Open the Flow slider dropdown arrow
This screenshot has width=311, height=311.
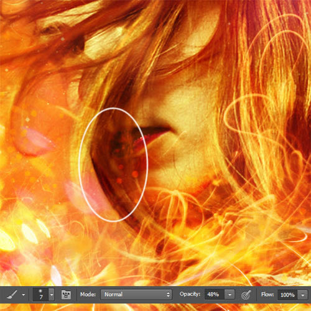tap(302, 295)
